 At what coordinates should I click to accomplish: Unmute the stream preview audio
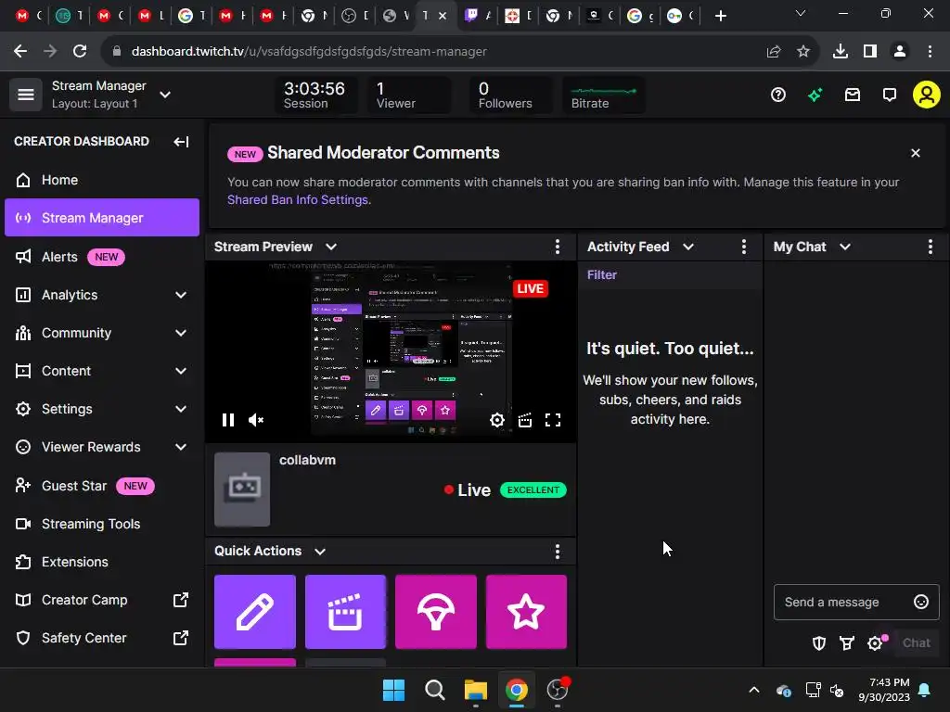(256, 420)
